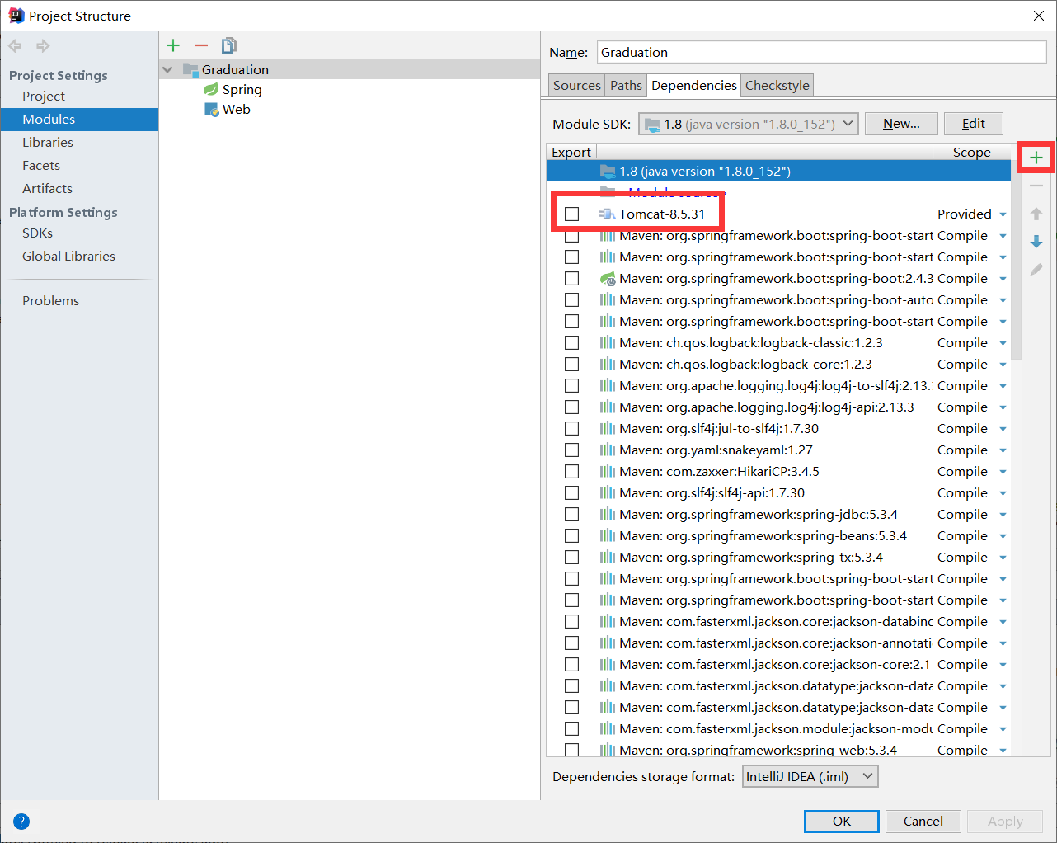The image size is (1057, 843).
Task: Click the Spring facet leaf icon
Action: pos(211,89)
